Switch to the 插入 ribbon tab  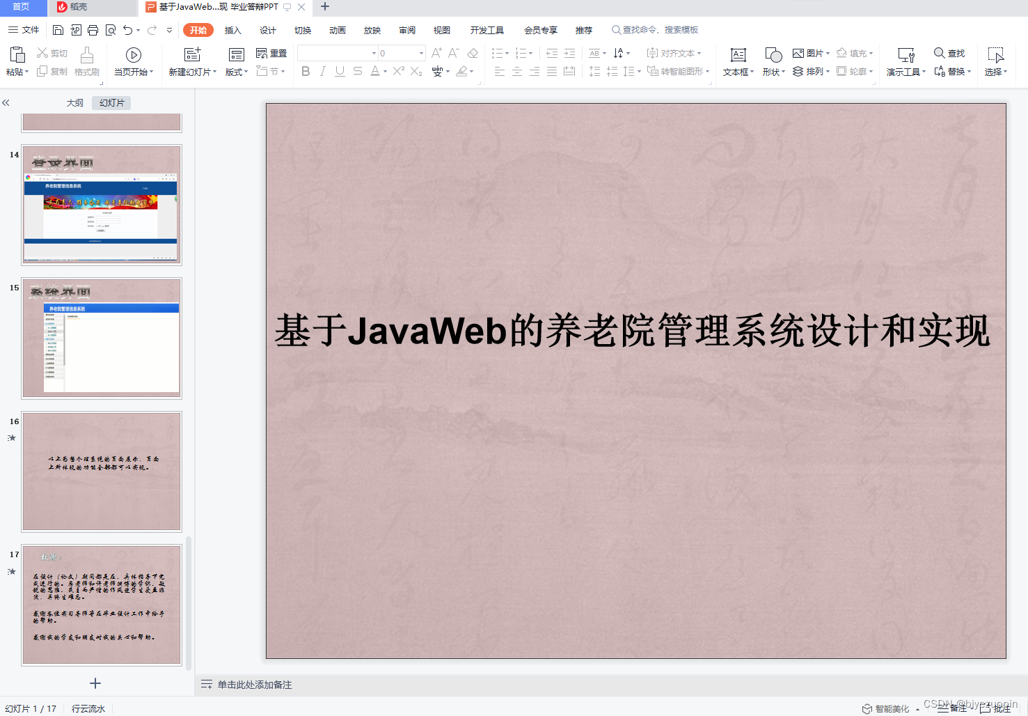coord(232,30)
